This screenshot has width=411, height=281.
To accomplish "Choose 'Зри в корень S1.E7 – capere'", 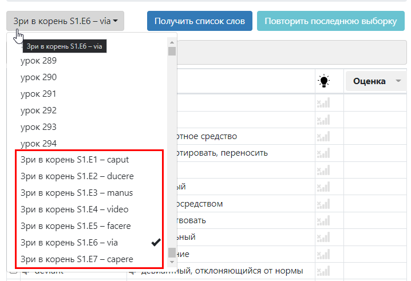I will (77, 259).
